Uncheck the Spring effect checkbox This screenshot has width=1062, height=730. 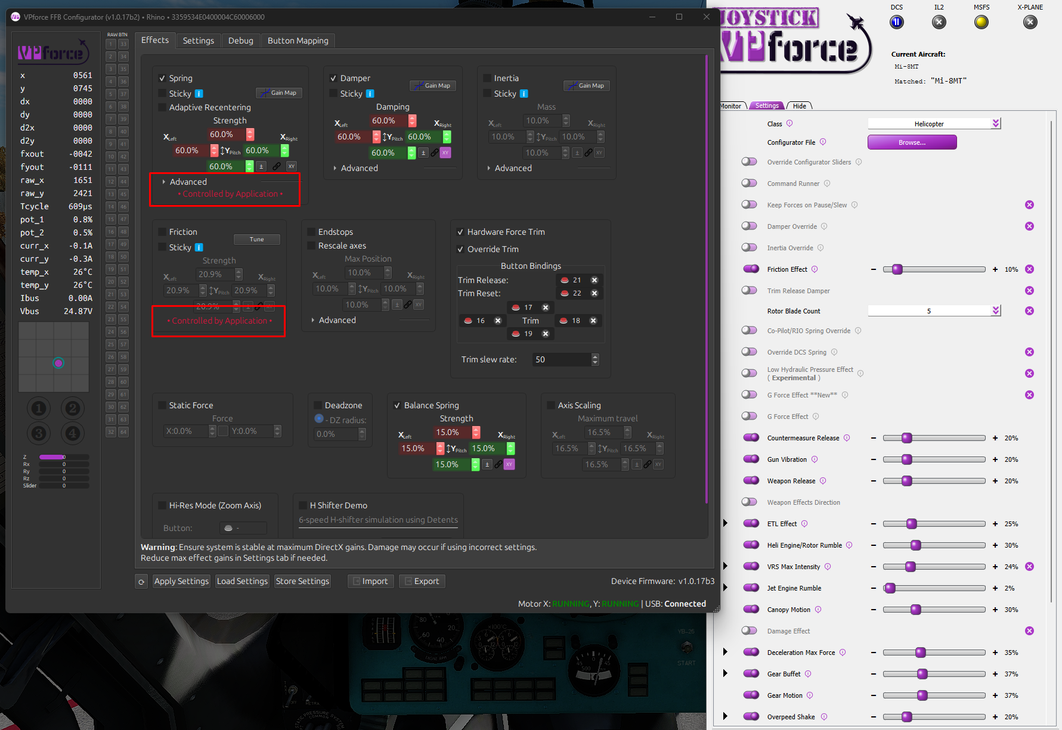click(x=162, y=78)
